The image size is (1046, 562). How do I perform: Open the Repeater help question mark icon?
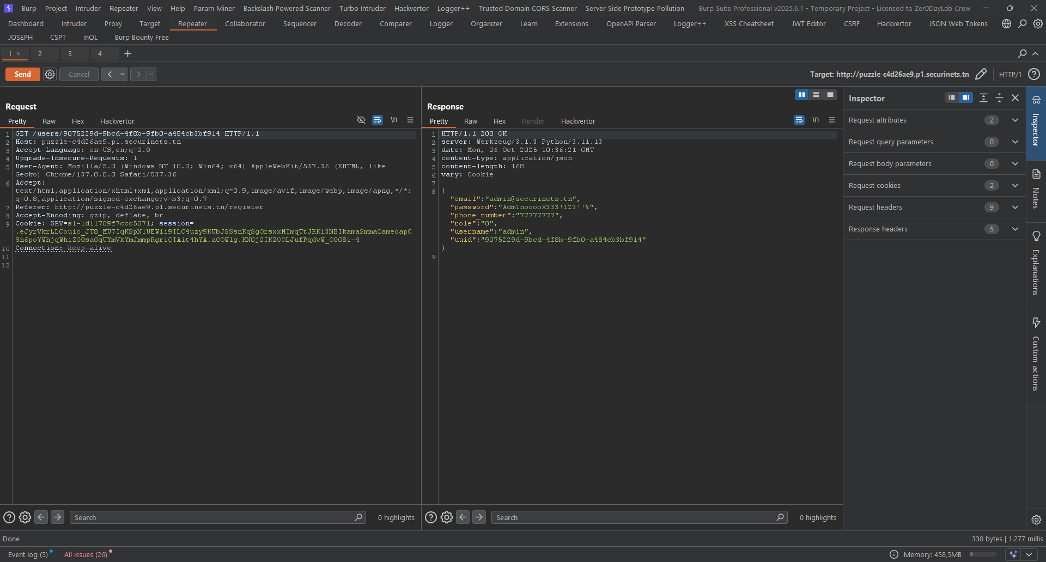1034,74
